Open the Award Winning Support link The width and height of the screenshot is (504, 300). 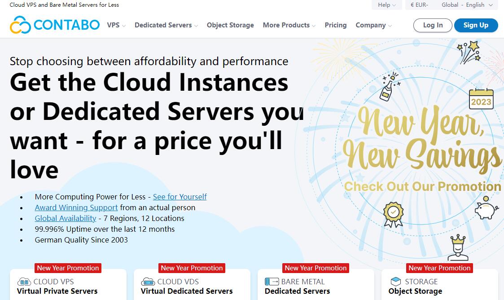[76, 208]
